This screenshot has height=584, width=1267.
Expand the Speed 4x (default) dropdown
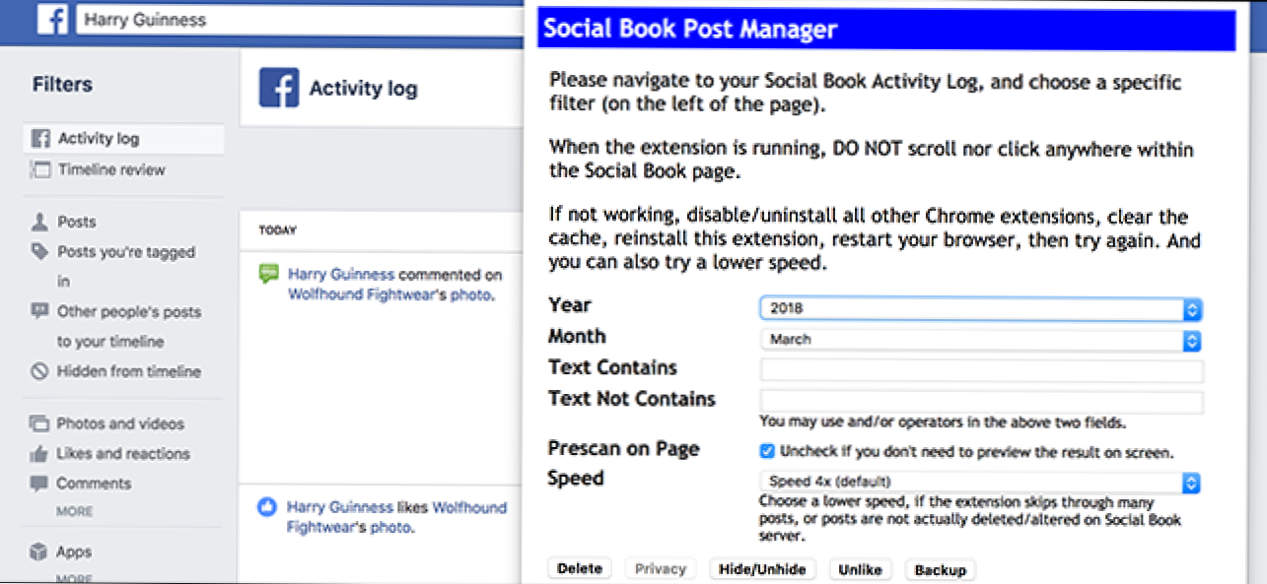(981, 483)
